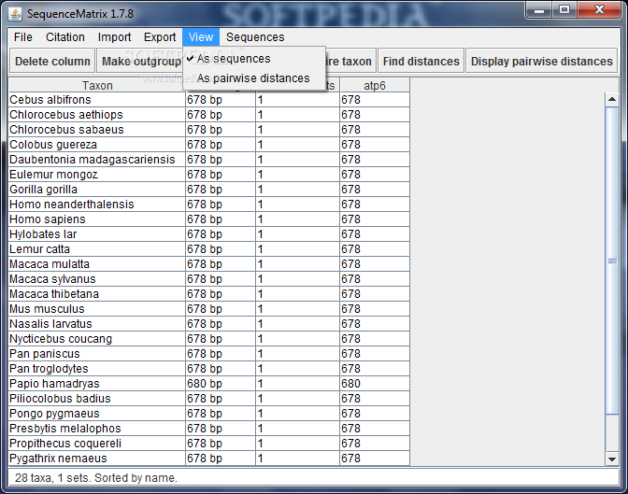Click the Find distances button

point(421,62)
